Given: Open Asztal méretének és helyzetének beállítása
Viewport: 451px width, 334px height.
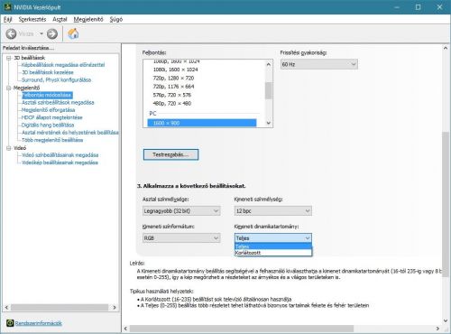Looking at the screenshot, I should [x=70, y=133].
